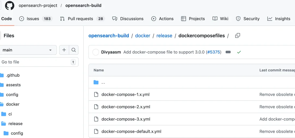Open the docker-compose-1.x.yml file link

(x=125, y=94)
